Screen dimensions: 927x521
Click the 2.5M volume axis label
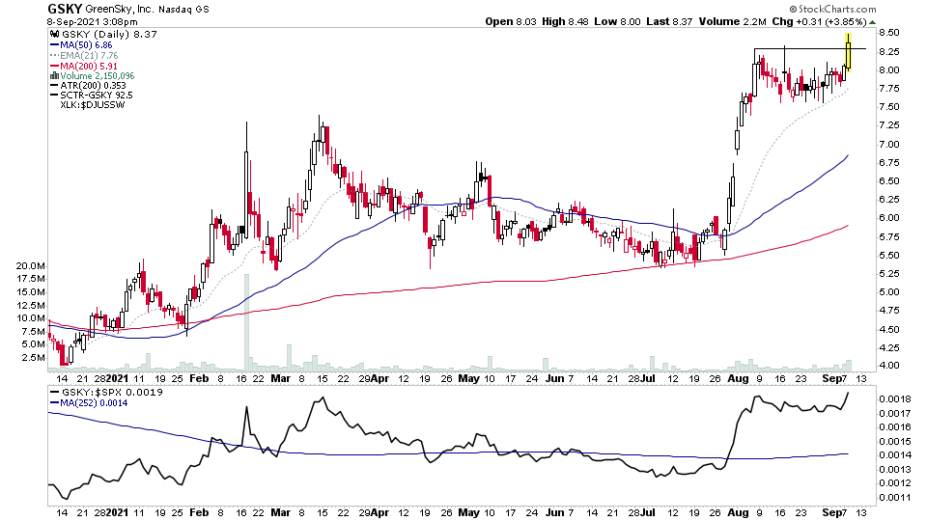click(x=33, y=358)
